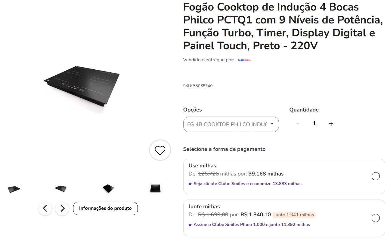Viewport: 387px width, 238px height.
Task: Click Seja cliente Clube Smiles link
Action: tap(247, 184)
